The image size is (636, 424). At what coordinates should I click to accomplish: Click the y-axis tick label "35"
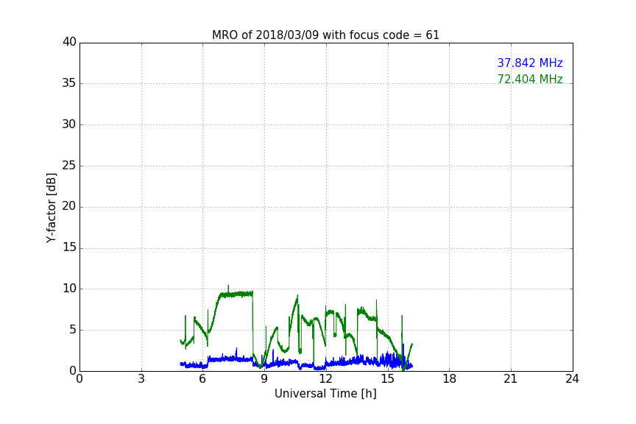(69, 83)
